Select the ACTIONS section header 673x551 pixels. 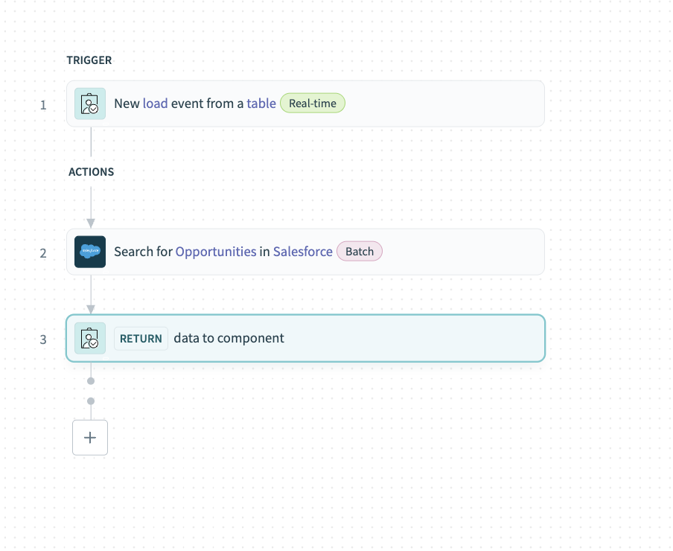(91, 171)
